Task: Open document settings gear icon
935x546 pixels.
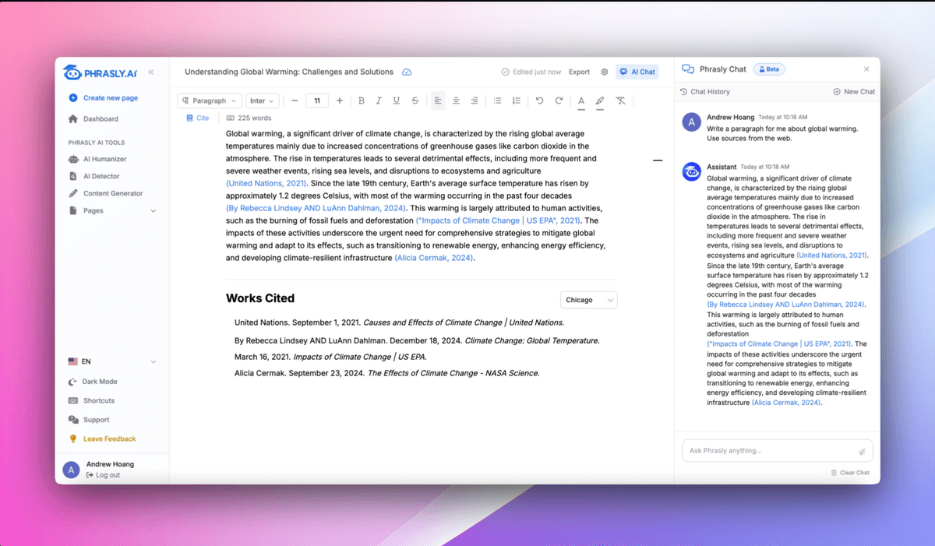Action: coord(605,72)
